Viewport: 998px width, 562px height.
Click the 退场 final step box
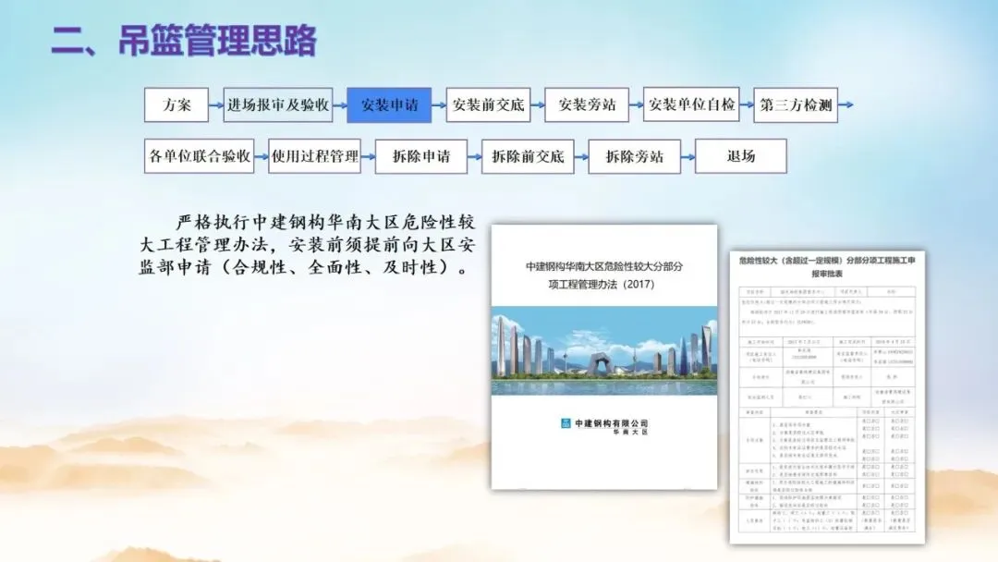click(x=741, y=156)
